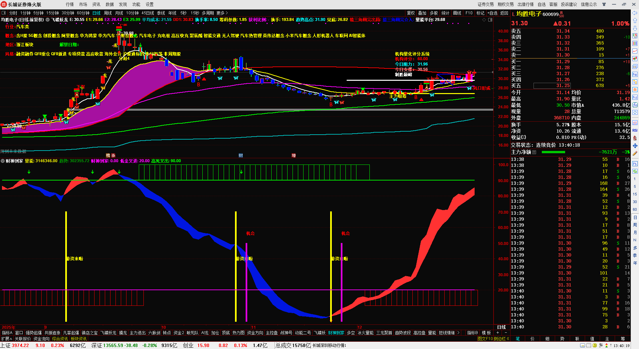639x349 pixels.
Task: Select 季 quarterly period in right sidebar
Action: click(635, 255)
